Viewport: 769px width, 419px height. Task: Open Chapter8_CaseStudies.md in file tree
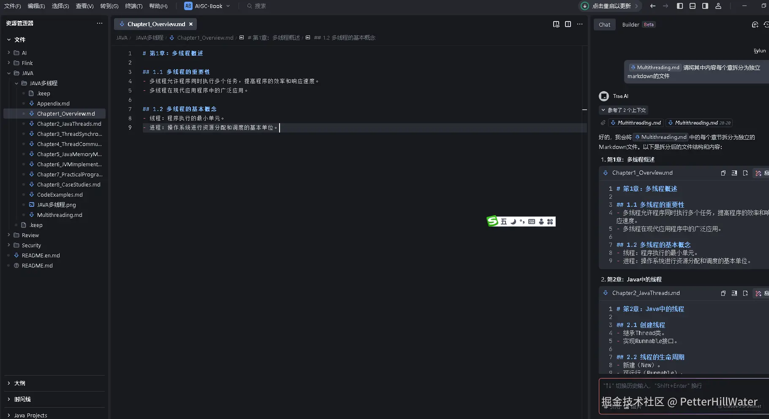[x=69, y=184]
